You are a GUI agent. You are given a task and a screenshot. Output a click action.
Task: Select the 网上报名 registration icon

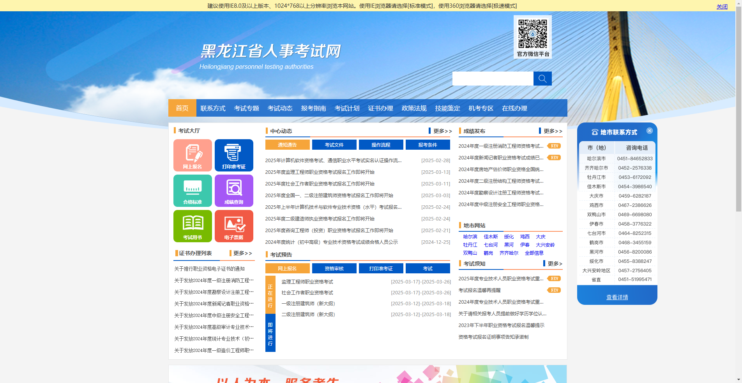tap(193, 155)
